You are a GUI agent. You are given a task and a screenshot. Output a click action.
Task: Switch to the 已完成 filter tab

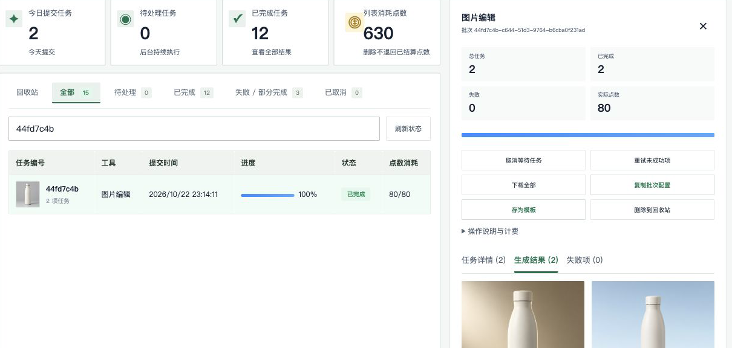pos(193,92)
